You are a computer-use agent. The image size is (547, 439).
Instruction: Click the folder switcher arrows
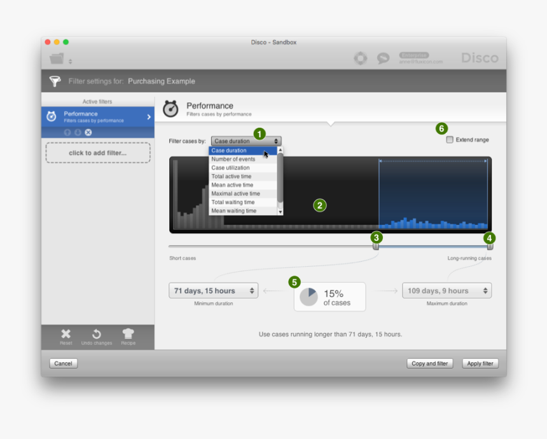point(70,62)
